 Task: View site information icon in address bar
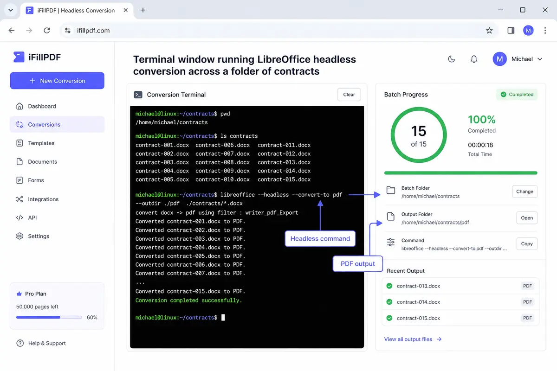click(x=68, y=31)
